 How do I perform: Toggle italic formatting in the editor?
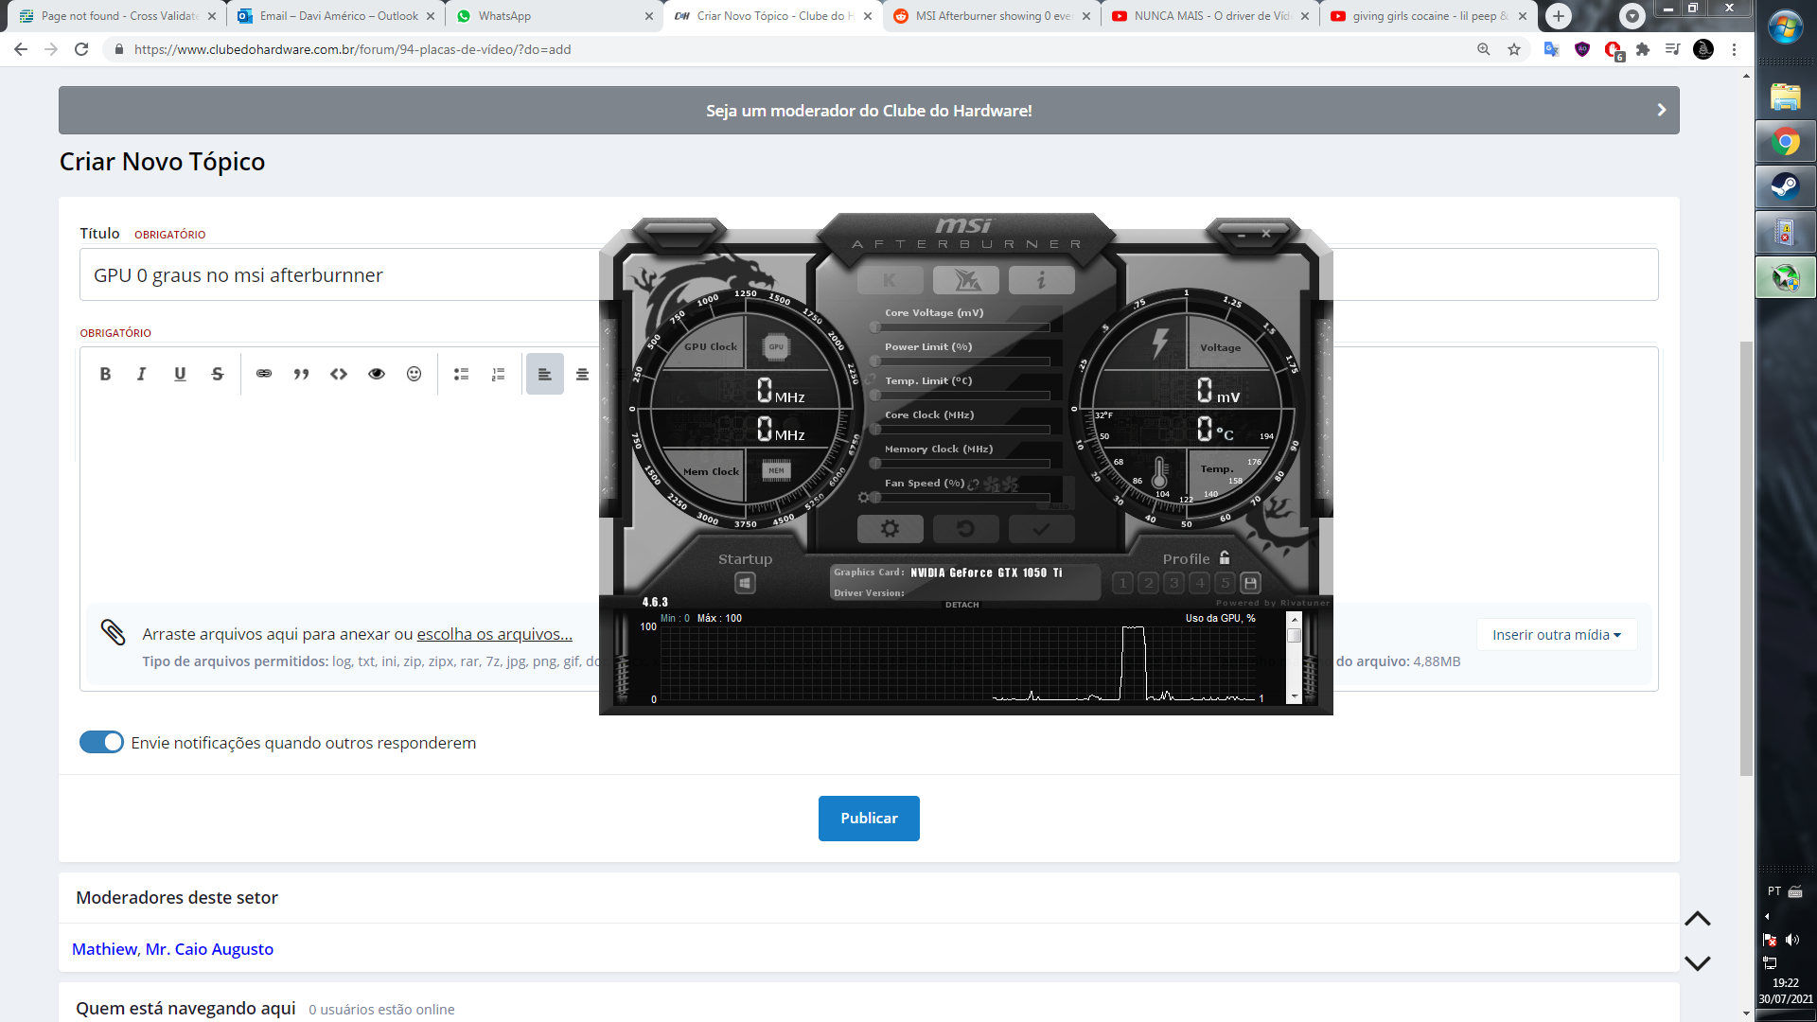pos(142,374)
